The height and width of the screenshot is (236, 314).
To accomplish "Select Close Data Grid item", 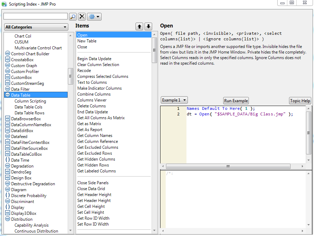I will 91,189.
